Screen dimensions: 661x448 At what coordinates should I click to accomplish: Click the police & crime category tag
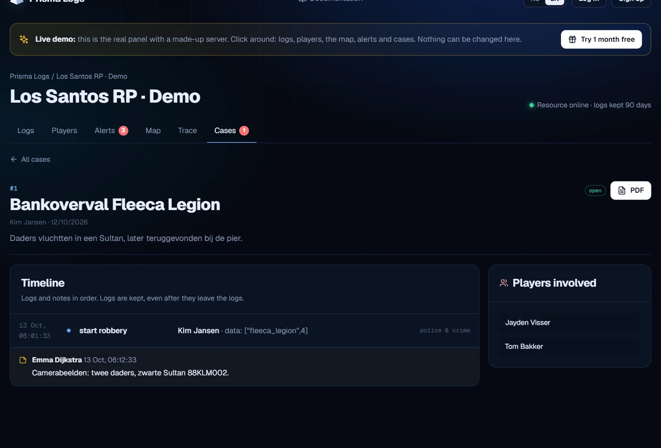tap(445, 331)
